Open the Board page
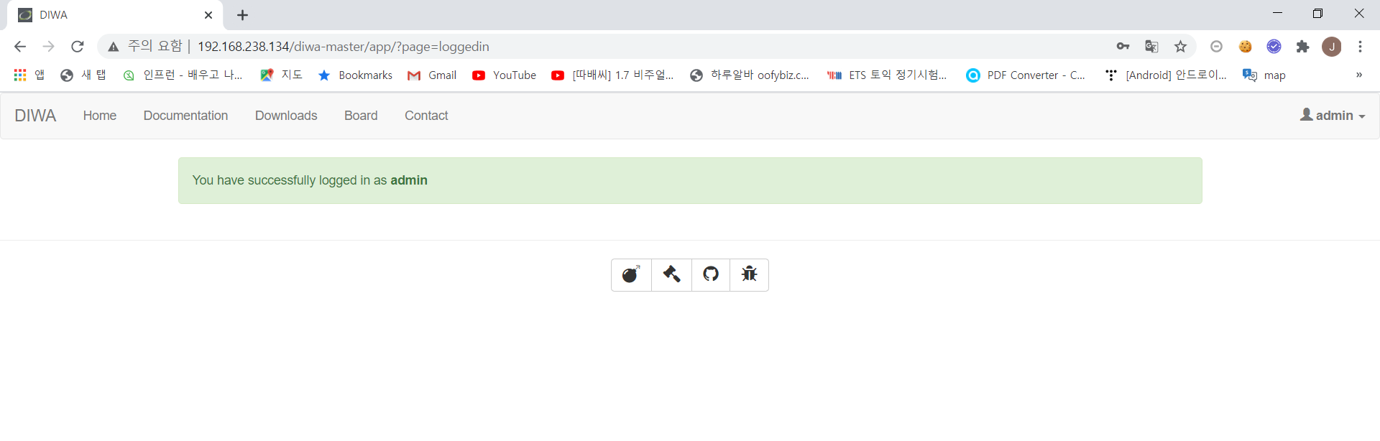The image size is (1380, 441). [x=361, y=116]
